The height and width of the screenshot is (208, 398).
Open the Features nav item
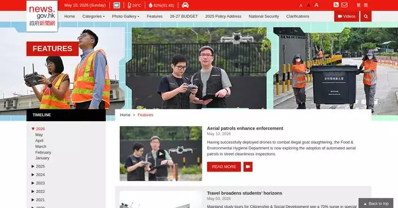pyautogui.click(x=154, y=16)
